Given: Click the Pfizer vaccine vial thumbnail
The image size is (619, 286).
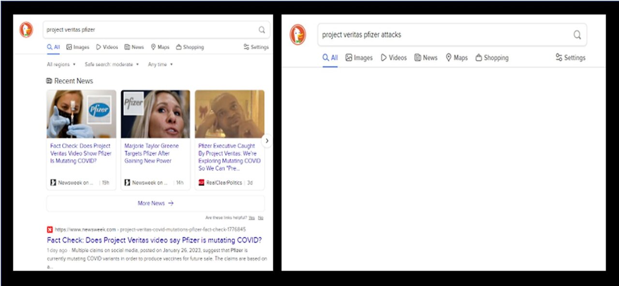Looking at the screenshot, I should pos(81,114).
